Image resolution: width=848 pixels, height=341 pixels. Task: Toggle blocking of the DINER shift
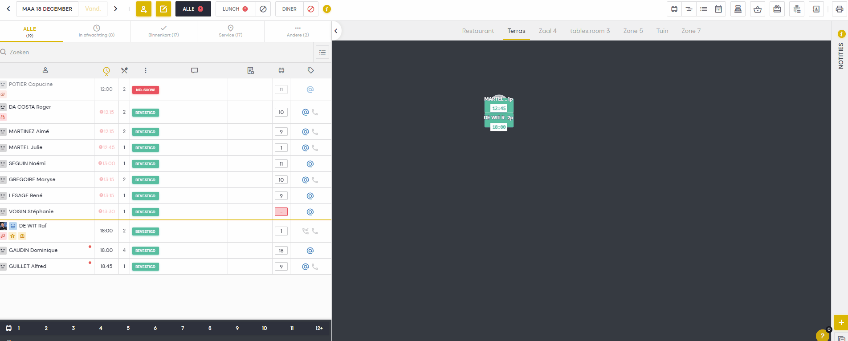tap(311, 9)
